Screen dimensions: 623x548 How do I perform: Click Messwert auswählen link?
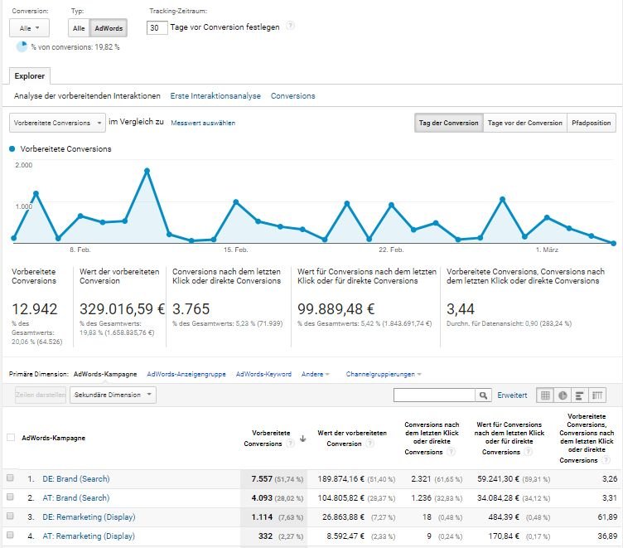(203, 123)
